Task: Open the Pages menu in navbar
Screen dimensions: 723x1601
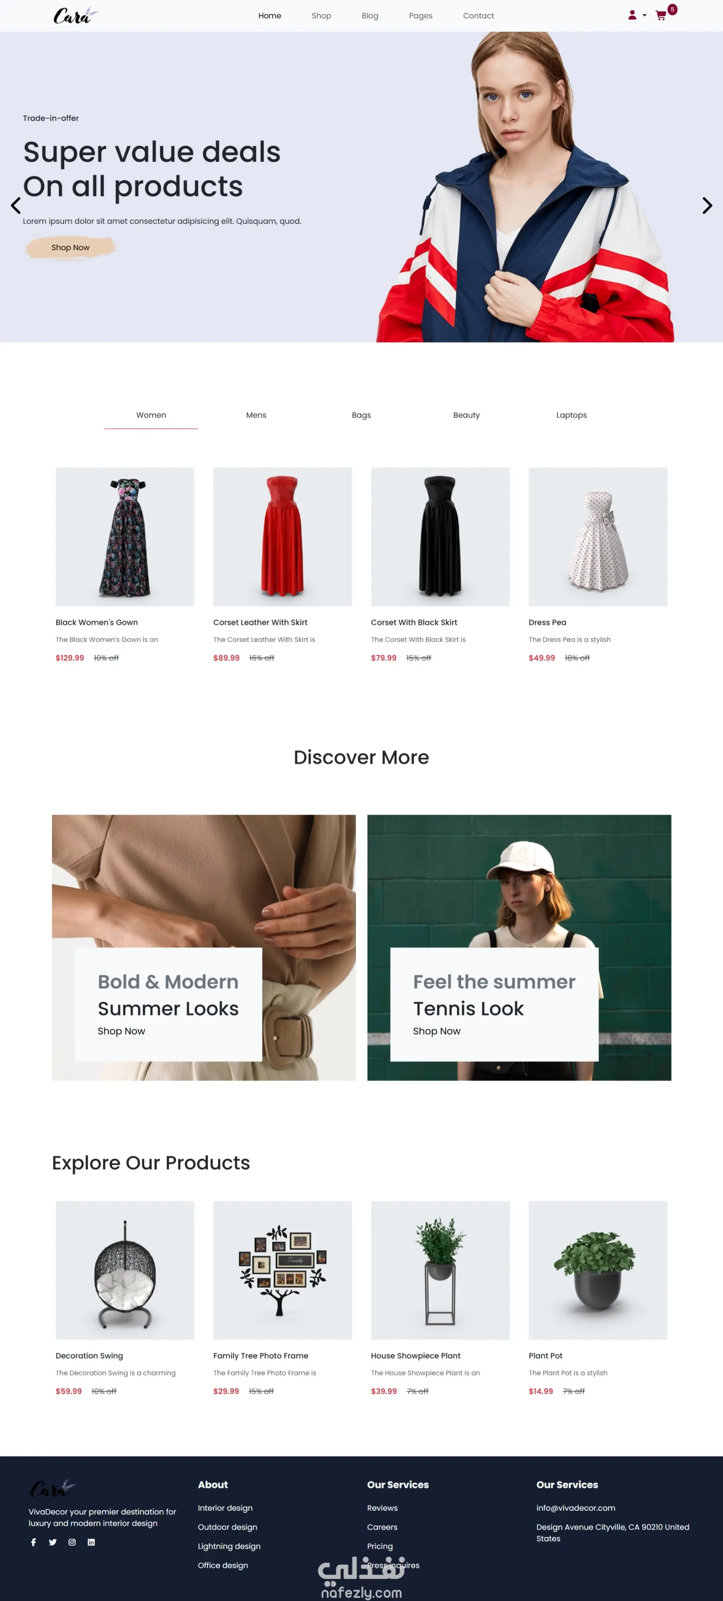Action: pyautogui.click(x=421, y=16)
